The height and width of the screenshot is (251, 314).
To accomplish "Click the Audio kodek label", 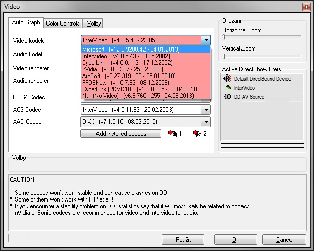I will coord(29,54).
